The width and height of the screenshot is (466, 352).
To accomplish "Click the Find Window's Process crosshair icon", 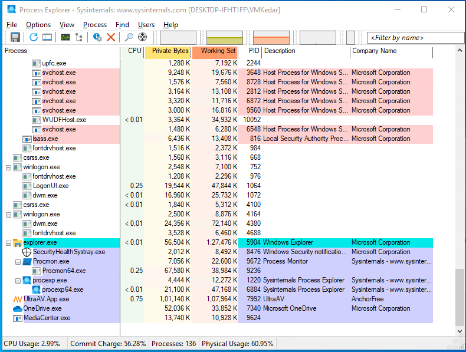I will tap(142, 37).
